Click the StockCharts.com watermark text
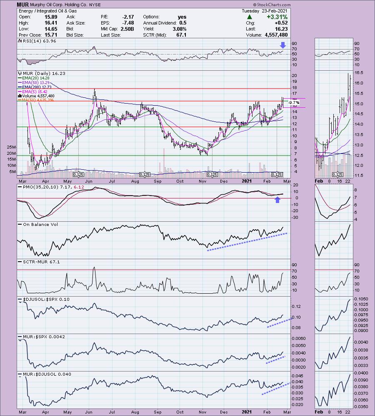This screenshot has width=375, height=416. [x=272, y=5]
